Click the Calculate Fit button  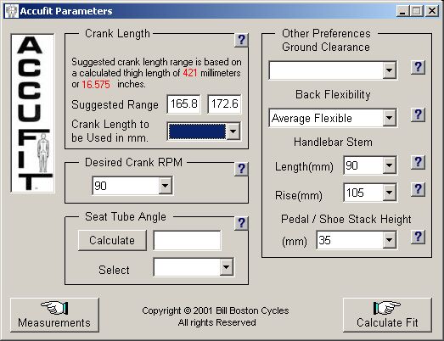click(x=387, y=315)
